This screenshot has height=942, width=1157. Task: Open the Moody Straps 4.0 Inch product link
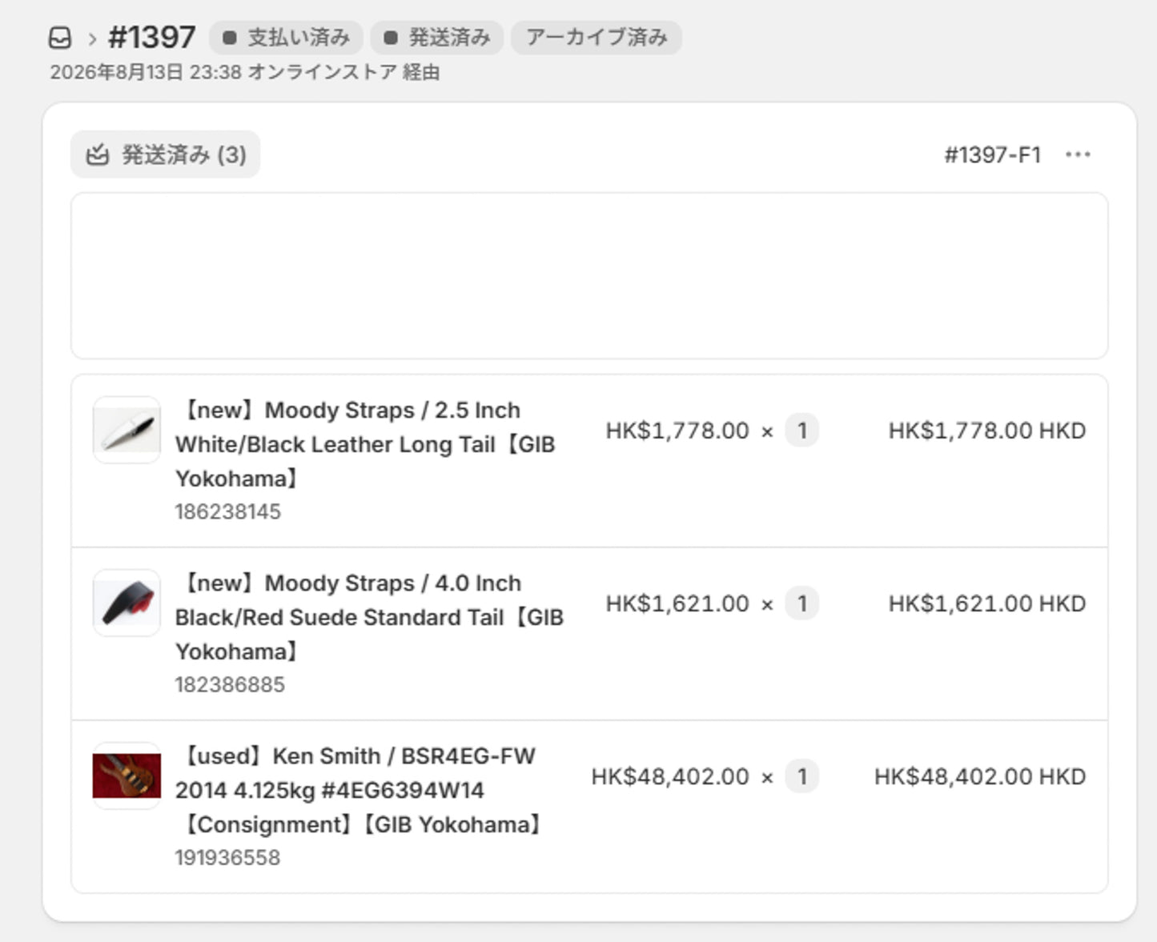pos(369,617)
